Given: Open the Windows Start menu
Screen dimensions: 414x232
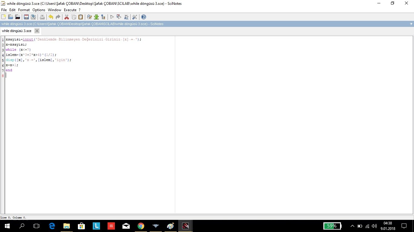Looking at the screenshot, I should point(7,226).
